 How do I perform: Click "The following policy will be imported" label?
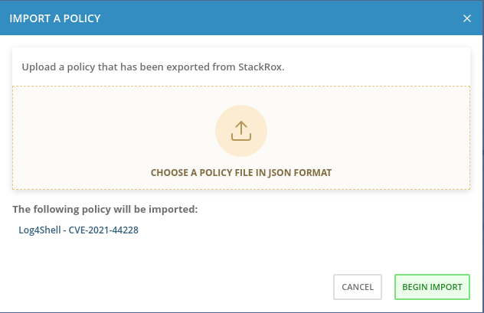(x=105, y=208)
